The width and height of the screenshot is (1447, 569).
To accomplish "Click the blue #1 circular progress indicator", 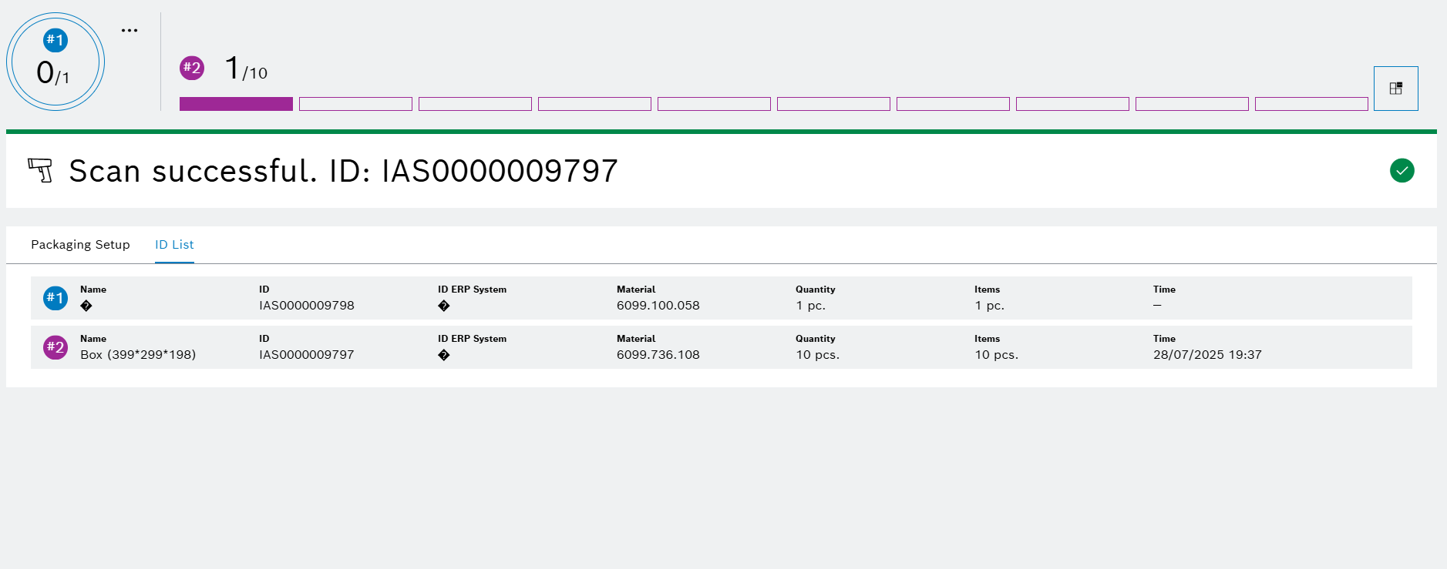I will 56,62.
